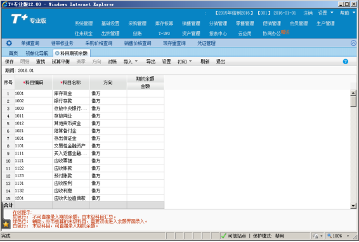Open the 资产管理 menu
The width and height of the screenshot is (359, 242).
pyautogui.click(x=191, y=34)
